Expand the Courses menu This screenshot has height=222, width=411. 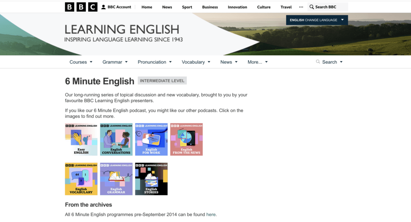point(81,62)
